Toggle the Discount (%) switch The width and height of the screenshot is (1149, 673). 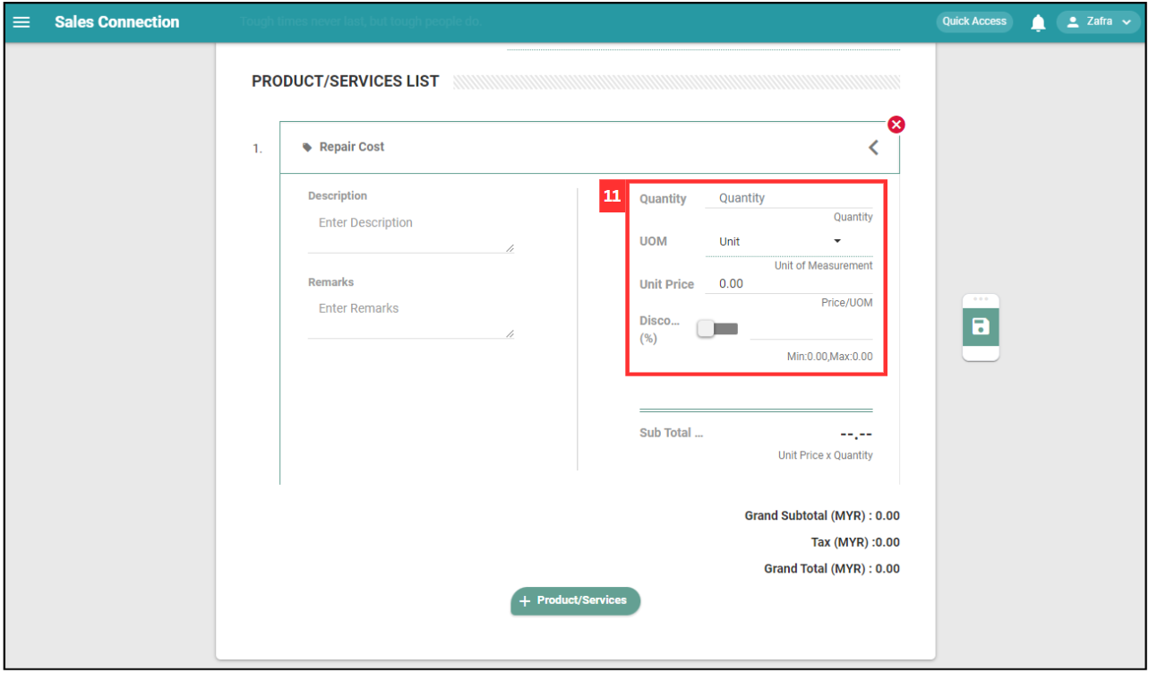717,329
